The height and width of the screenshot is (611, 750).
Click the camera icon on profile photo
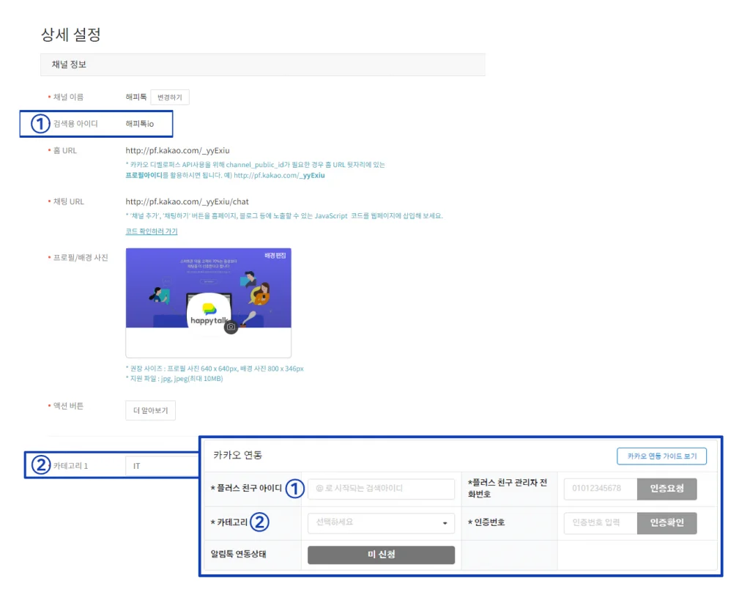[231, 327]
